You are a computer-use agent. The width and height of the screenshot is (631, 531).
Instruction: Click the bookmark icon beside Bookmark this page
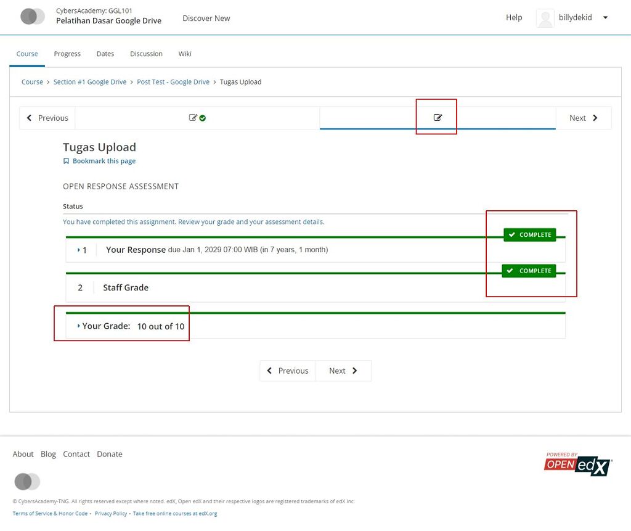66,160
